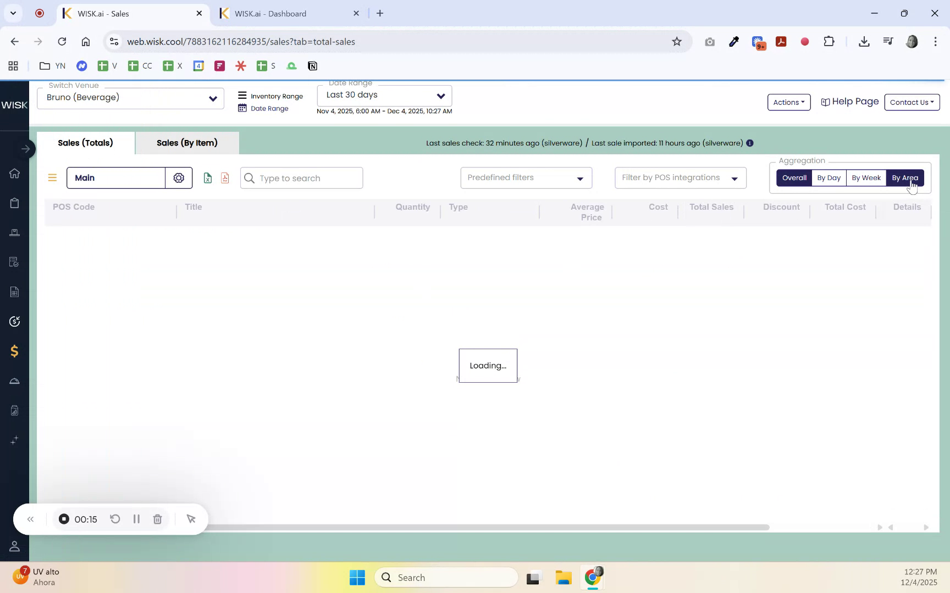Expand the Predefined filters dropdown

coord(525,177)
